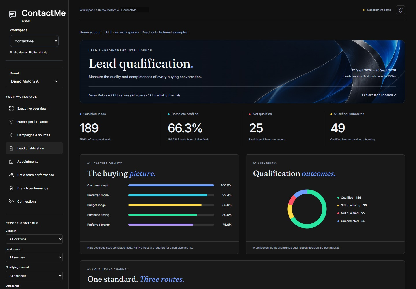Click the Qualified green legend dot
The height and width of the screenshot is (289, 416).
338,198
